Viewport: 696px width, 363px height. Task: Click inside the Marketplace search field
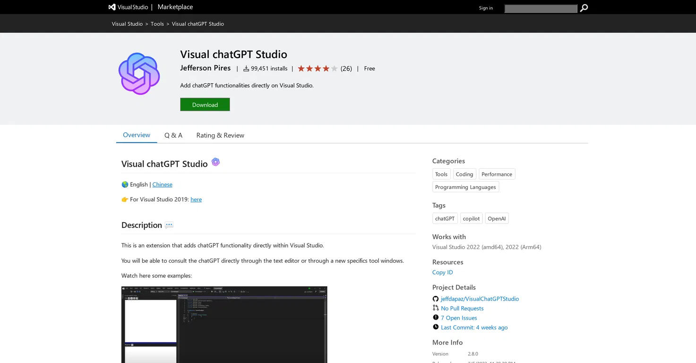pos(541,9)
